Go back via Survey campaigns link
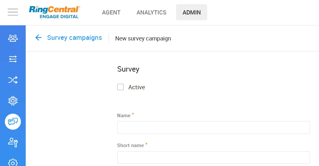Image resolution: width=319 pixels, height=166 pixels. (x=74, y=38)
